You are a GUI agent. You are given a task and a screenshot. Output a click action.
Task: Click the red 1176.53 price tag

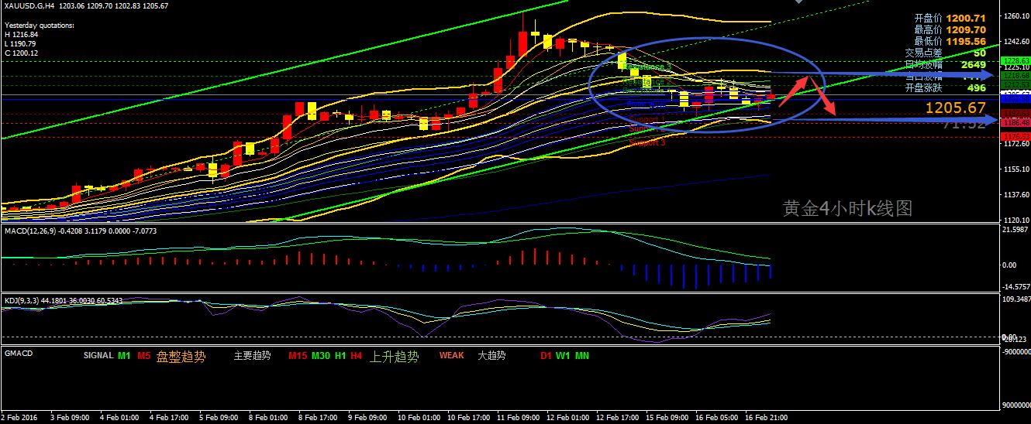1014,137
